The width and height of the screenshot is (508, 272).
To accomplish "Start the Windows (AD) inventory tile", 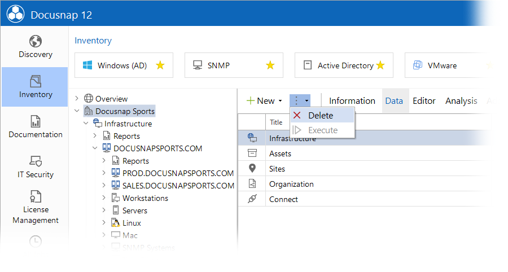I will 124,65.
